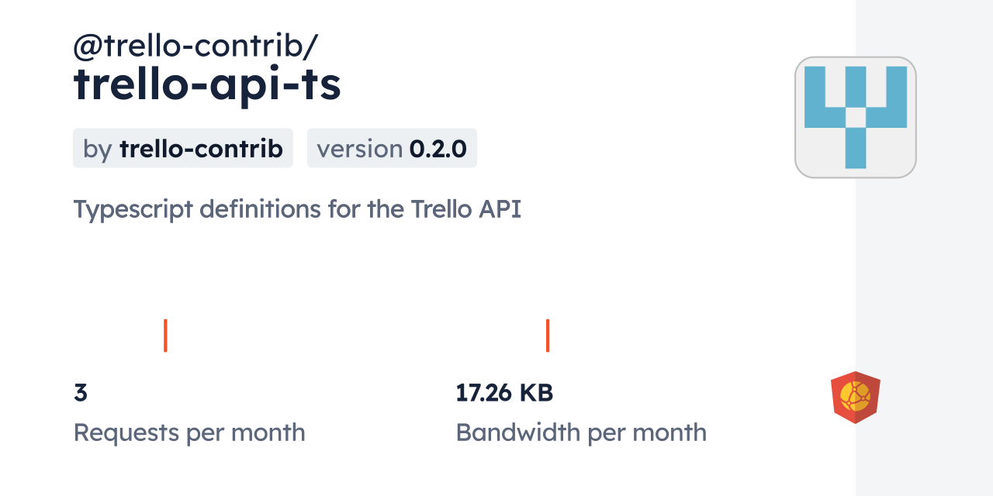
Task: Click the requests count "3"
Action: point(80,393)
